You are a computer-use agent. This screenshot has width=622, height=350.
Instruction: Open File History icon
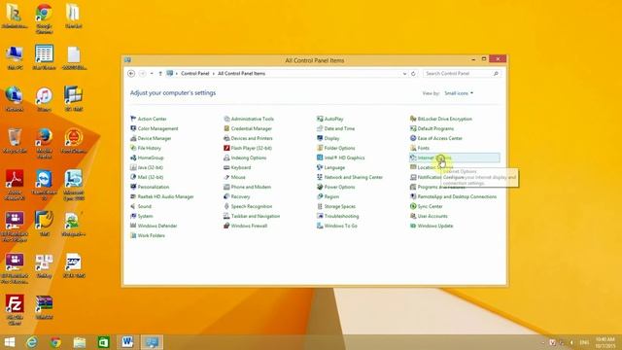click(133, 148)
